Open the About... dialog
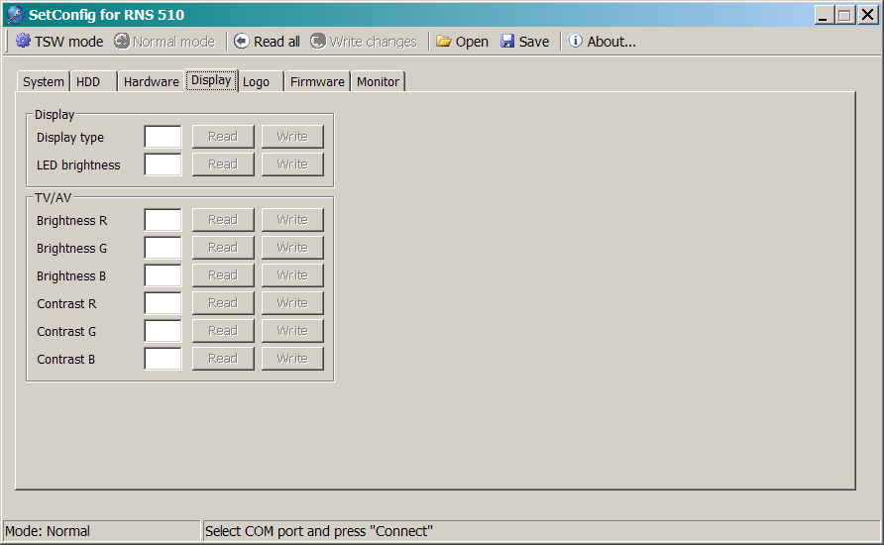884x545 pixels. click(x=603, y=42)
